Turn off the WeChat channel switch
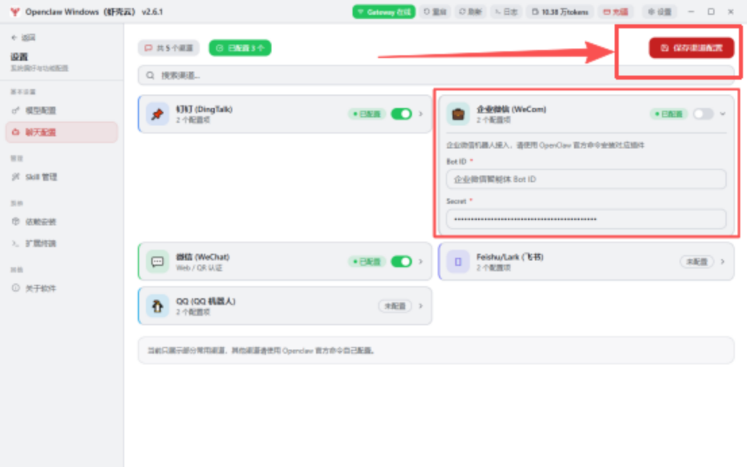 click(x=401, y=261)
